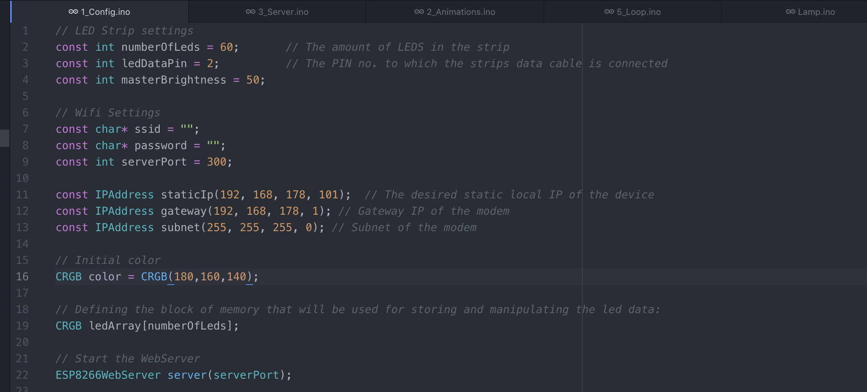Viewport: 867px width, 392px height.
Task: Click the '// Initial color' comment
Action: (x=108, y=260)
